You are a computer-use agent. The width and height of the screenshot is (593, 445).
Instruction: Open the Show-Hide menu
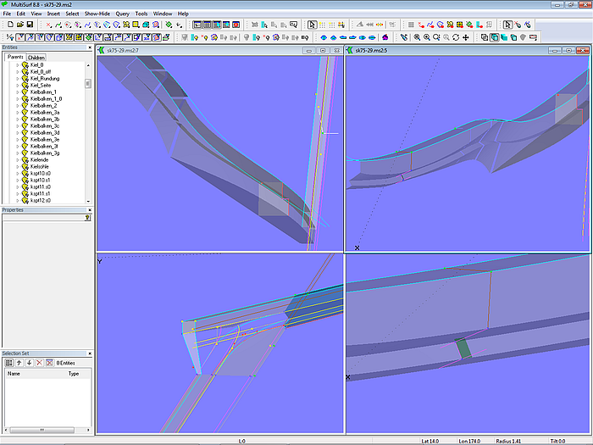point(98,14)
